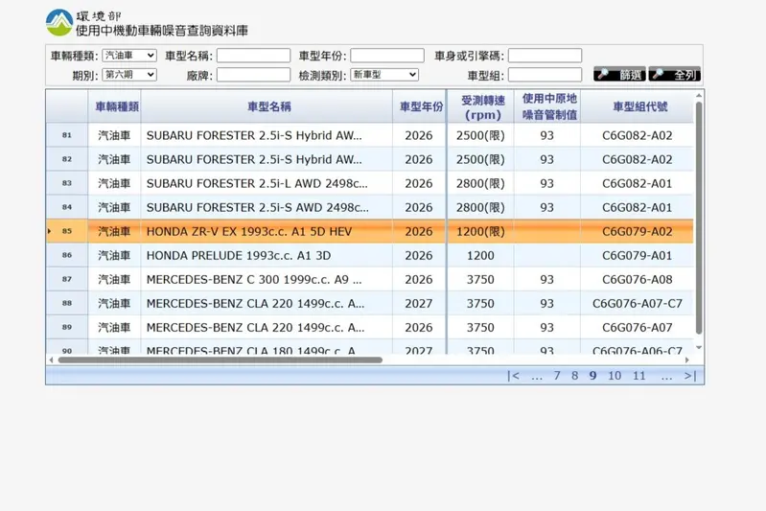
Task: Sort by 車型年份 column header
Action: pos(421,106)
